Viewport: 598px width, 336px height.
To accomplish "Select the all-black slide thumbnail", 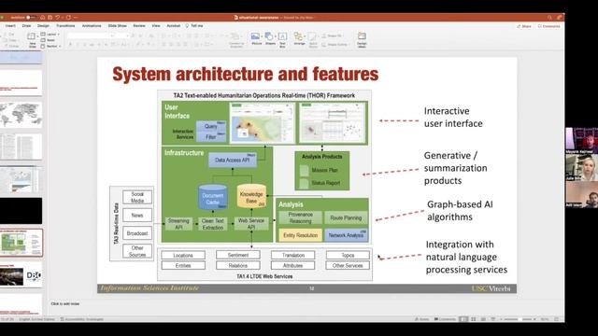I will (21, 211).
